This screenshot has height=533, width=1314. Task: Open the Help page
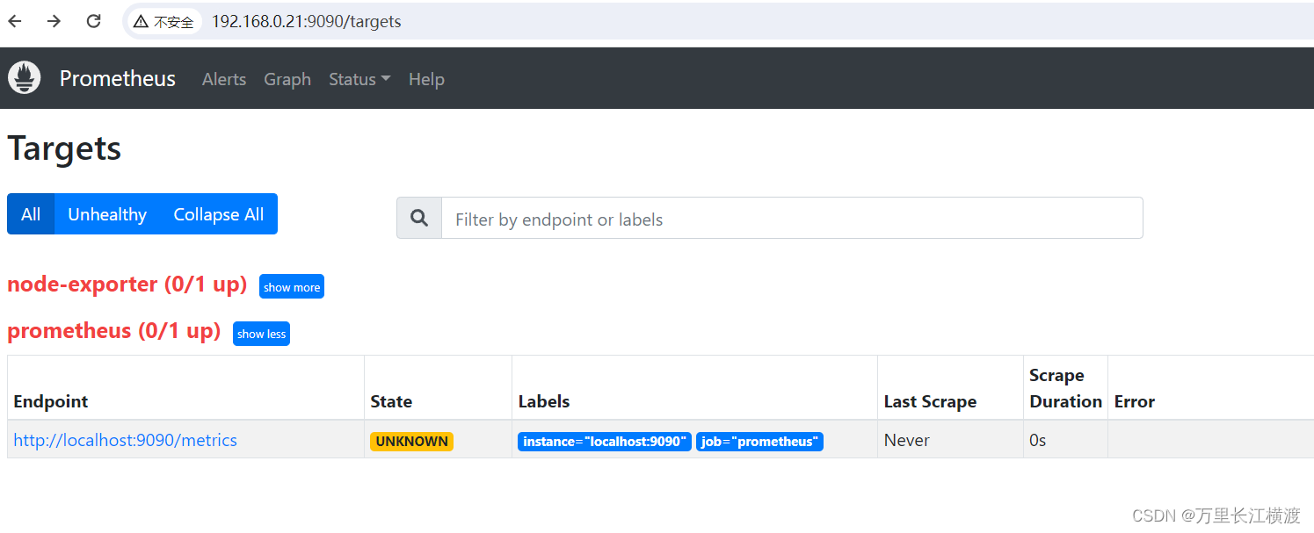[426, 79]
